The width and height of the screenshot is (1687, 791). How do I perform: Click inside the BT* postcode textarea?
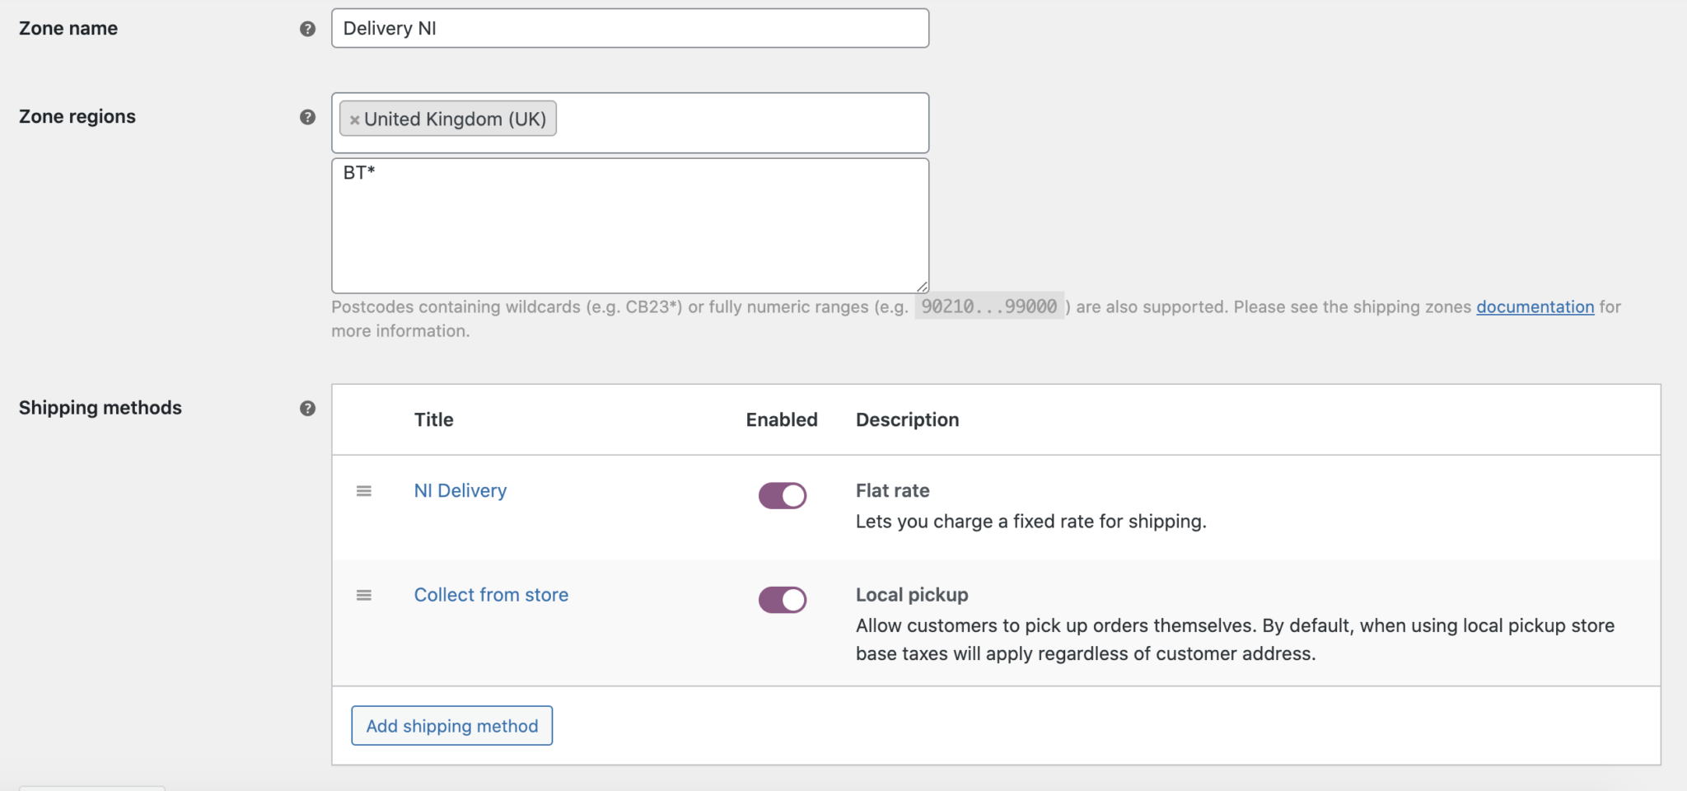click(x=629, y=225)
